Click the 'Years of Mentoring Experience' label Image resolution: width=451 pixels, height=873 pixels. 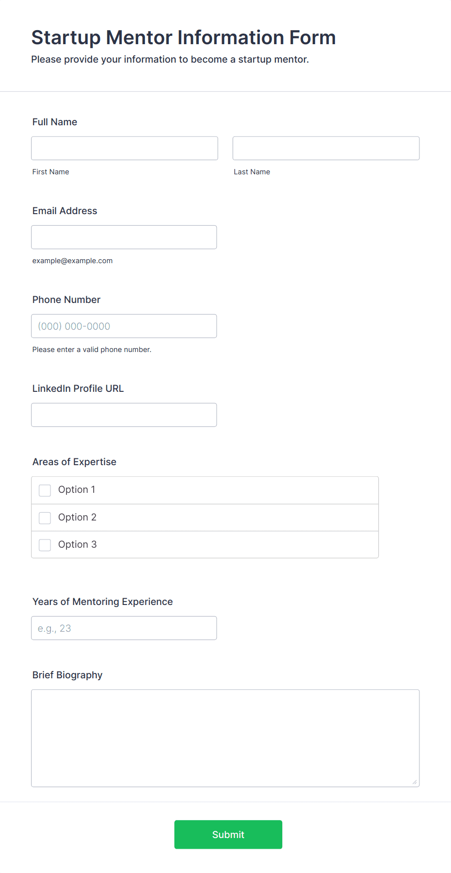click(x=103, y=602)
